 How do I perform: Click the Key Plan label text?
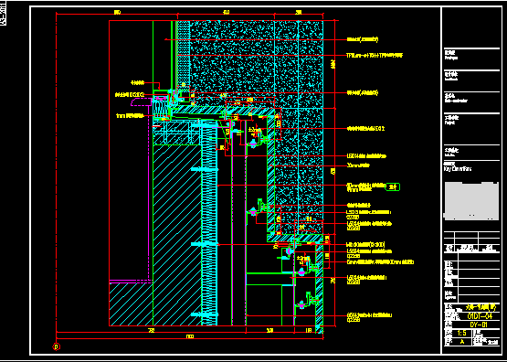[x=453, y=168]
